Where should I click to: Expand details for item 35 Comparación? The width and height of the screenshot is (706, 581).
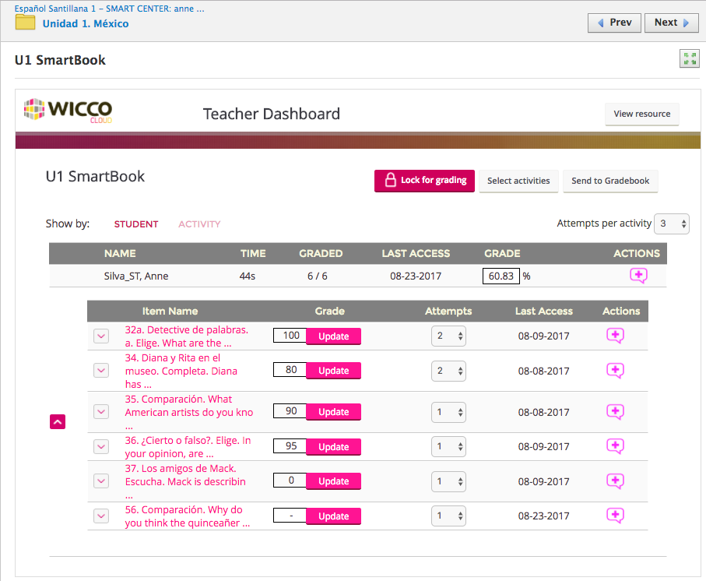point(101,412)
